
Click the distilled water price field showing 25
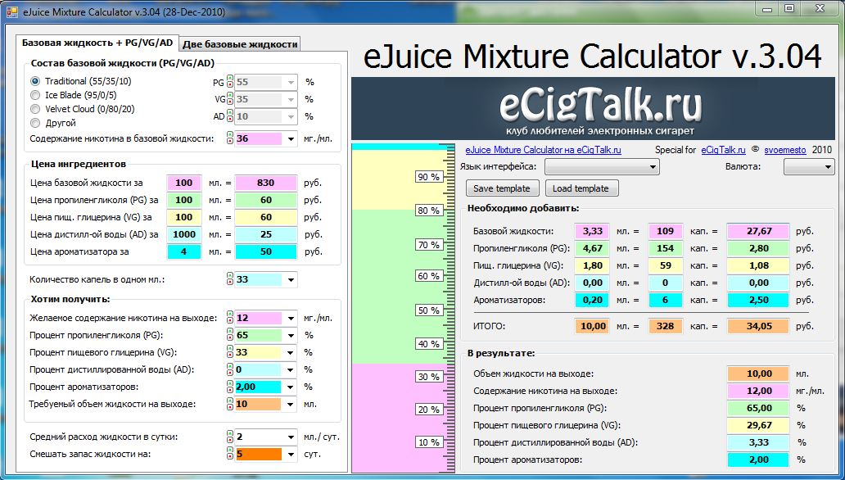265,234
